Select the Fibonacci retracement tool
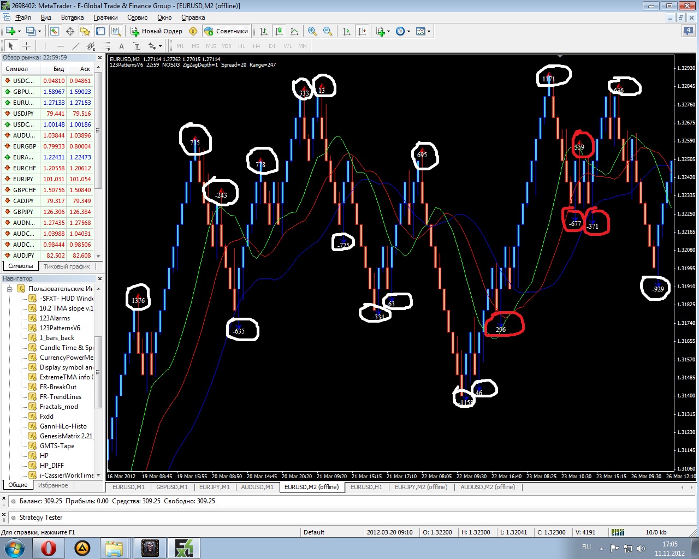The image size is (699, 559). (x=106, y=46)
